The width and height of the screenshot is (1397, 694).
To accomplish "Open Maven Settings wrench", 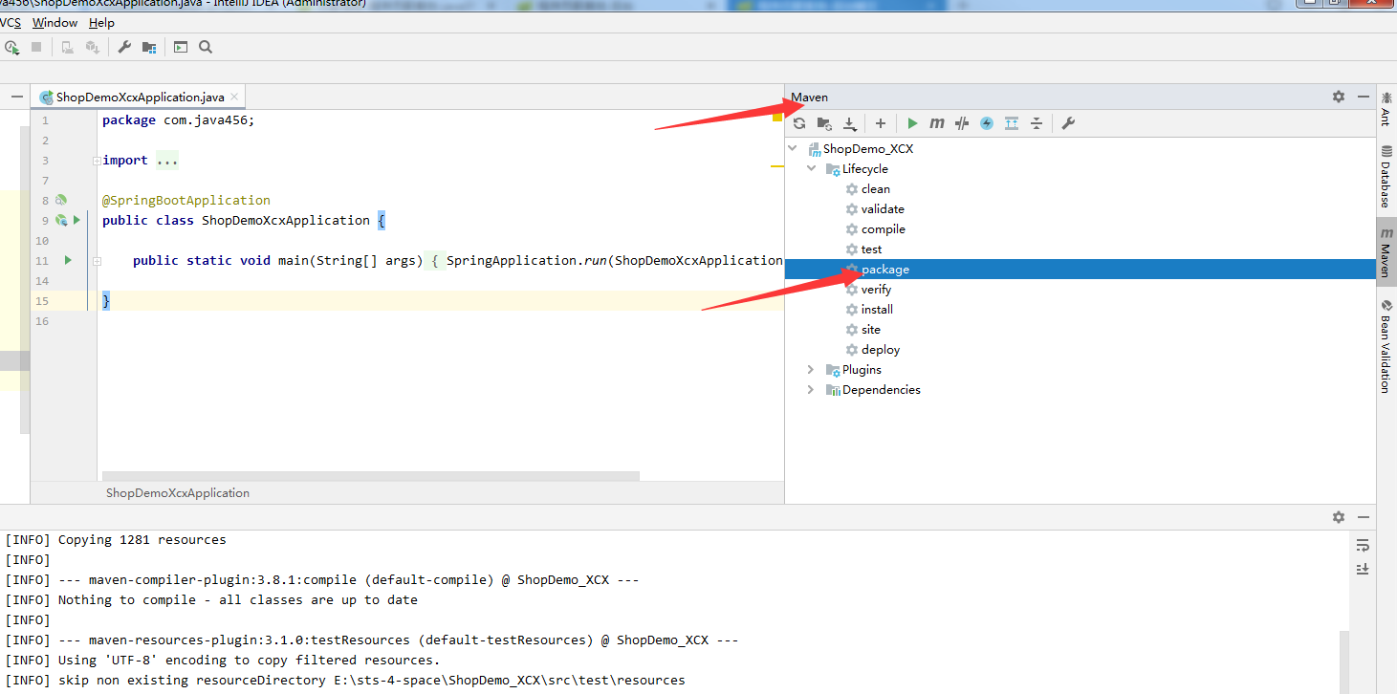I will click(1069, 123).
